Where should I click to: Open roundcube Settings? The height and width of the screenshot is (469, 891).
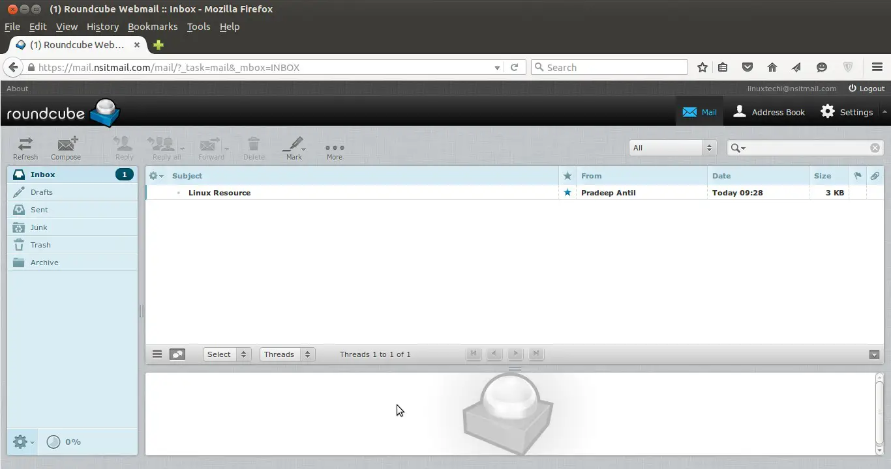(x=847, y=112)
